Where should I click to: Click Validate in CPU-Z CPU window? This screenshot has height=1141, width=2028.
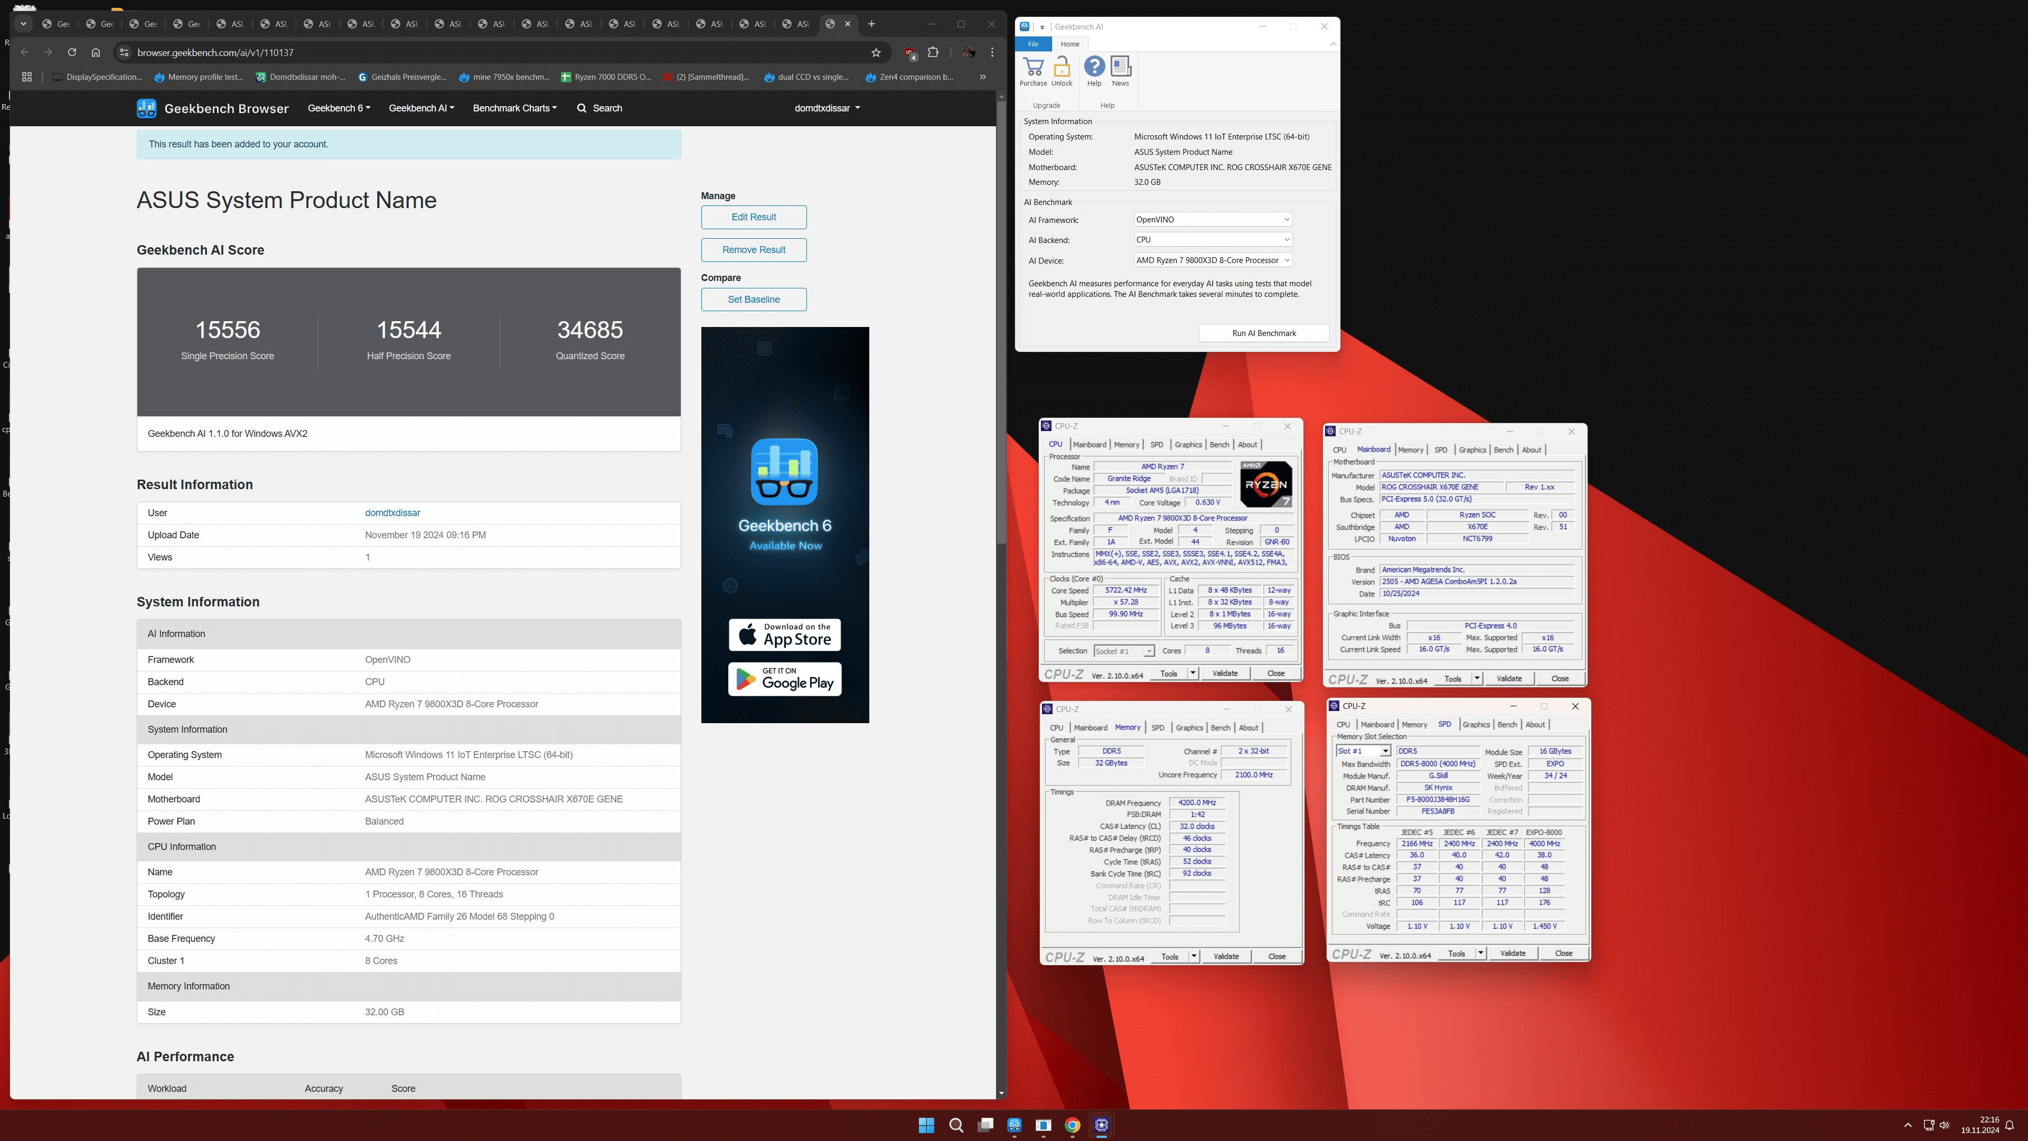[x=1225, y=674]
